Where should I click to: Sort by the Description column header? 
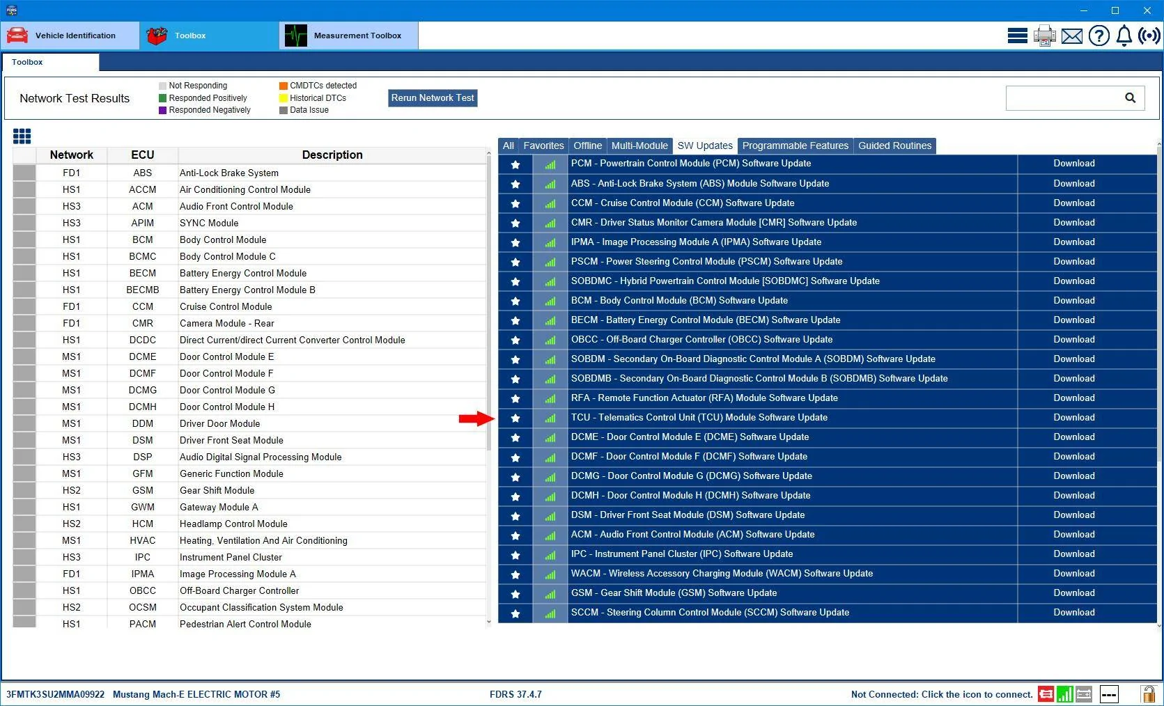point(332,155)
